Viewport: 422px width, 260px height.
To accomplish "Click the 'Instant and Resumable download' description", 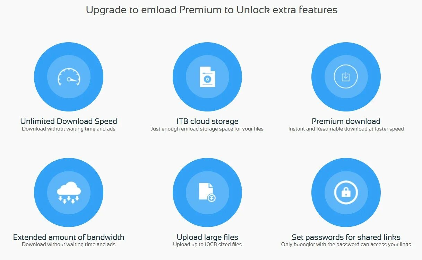I will [x=346, y=129].
